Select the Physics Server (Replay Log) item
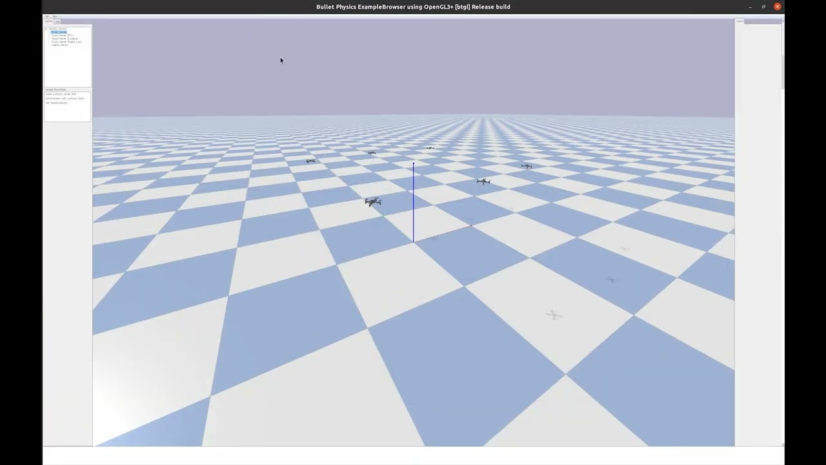Viewport: 826px width, 465px height. point(66,42)
